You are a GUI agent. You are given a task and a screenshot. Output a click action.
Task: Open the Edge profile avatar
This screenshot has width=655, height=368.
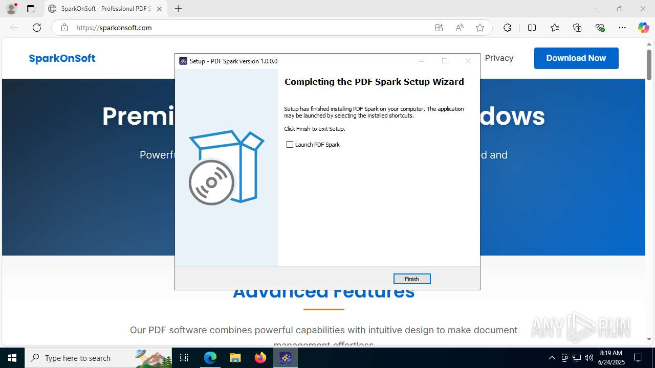click(x=11, y=9)
